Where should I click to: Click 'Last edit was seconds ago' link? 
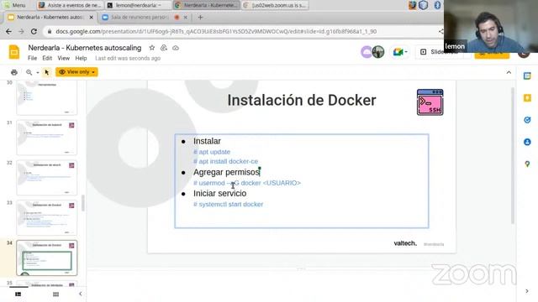point(128,58)
